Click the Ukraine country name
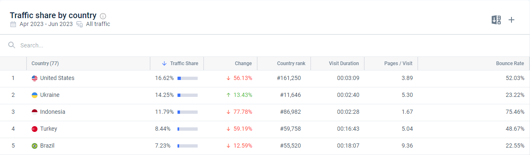Viewport: 530px width, 155px height. [x=50, y=95]
